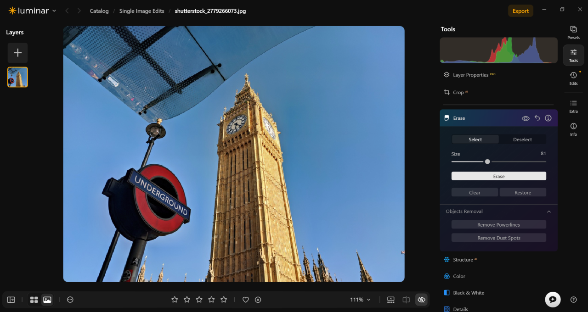This screenshot has height=312, width=588.
Task: Toggle before/after compare view
Action: [x=406, y=300]
